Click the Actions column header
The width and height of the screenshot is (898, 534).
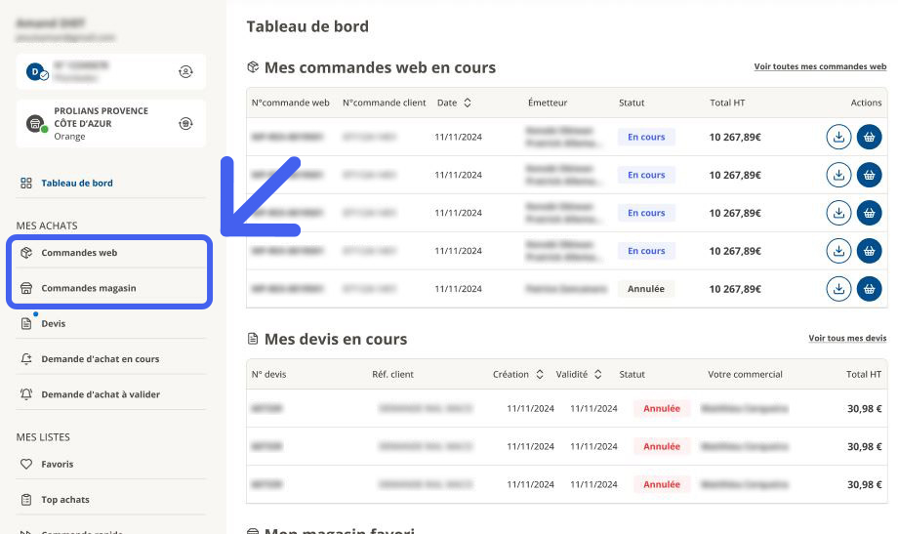click(866, 103)
